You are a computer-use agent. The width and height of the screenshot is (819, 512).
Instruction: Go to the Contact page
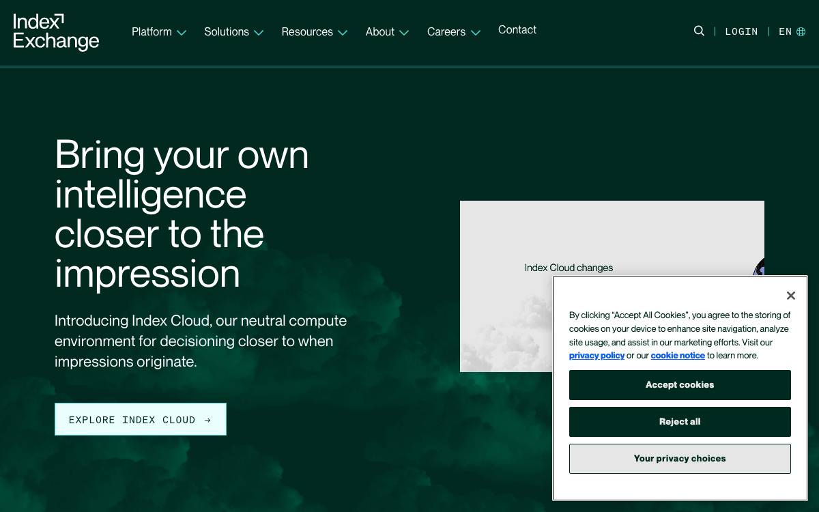[517, 29]
